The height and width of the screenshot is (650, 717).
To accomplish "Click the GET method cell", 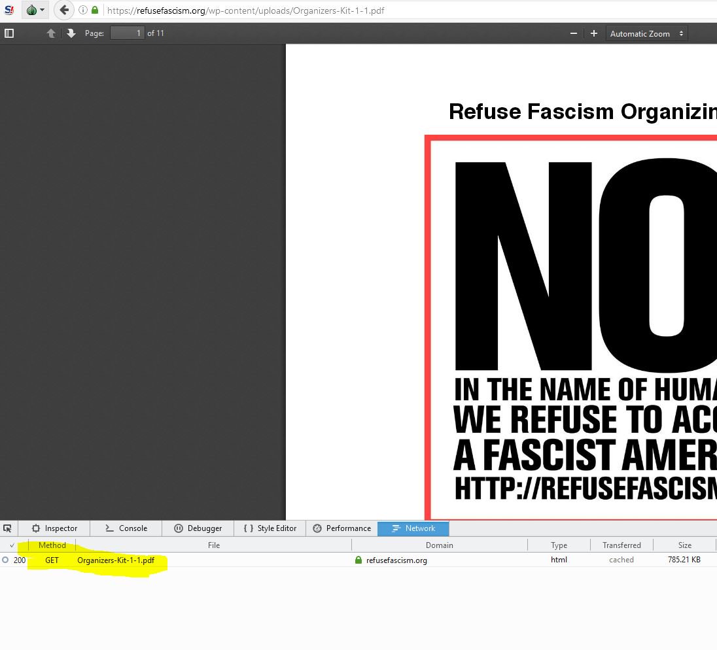I will click(x=52, y=560).
